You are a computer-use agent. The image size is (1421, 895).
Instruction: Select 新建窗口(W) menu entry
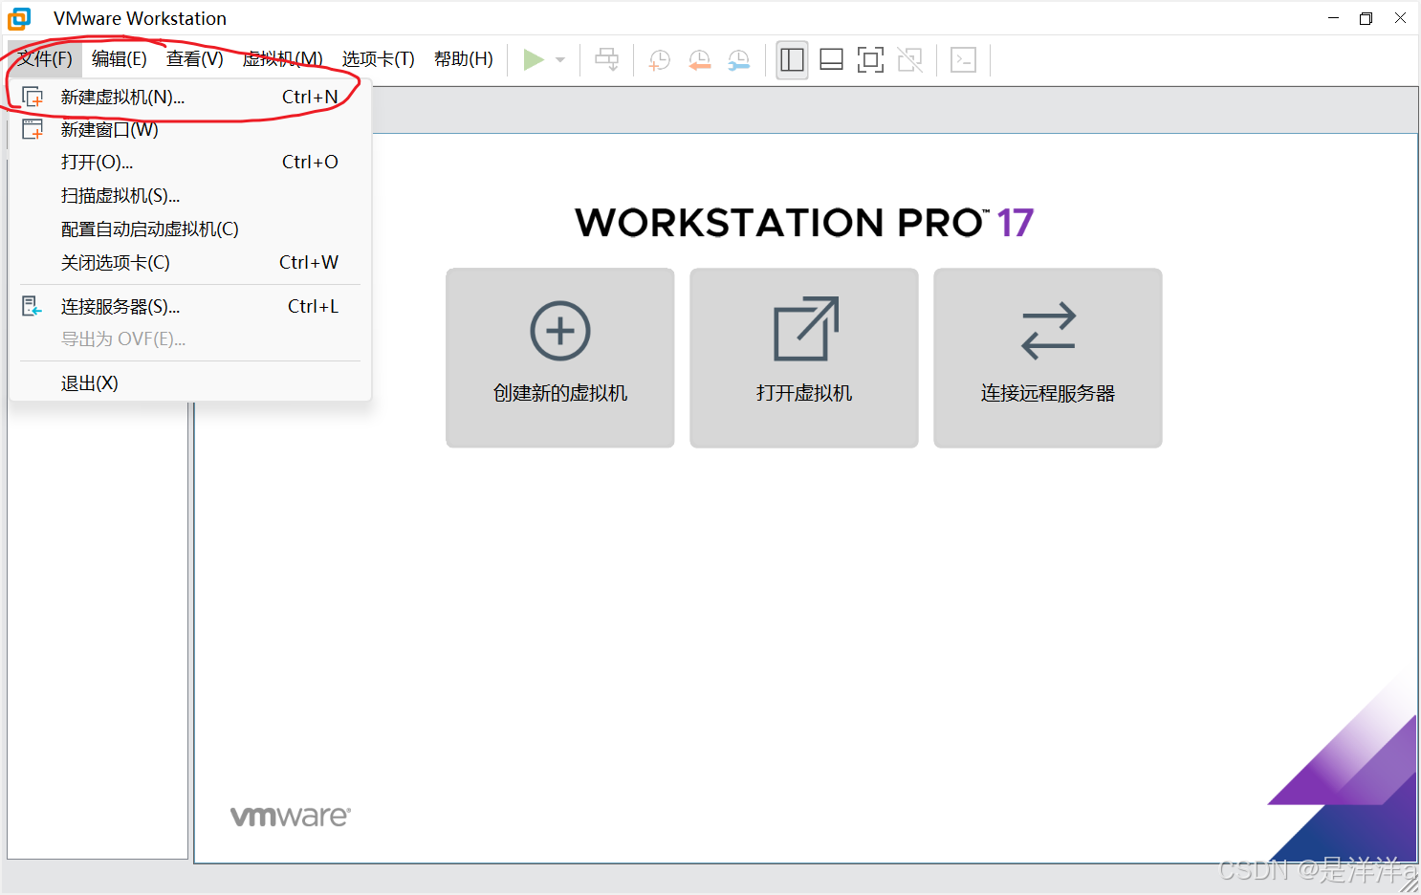point(189,129)
